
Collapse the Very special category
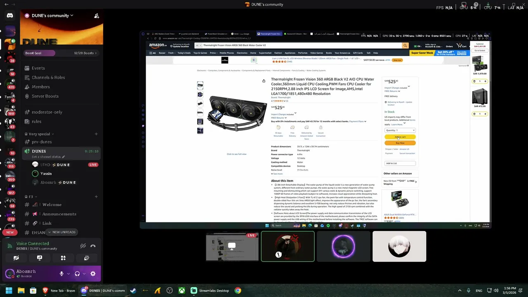(39, 134)
